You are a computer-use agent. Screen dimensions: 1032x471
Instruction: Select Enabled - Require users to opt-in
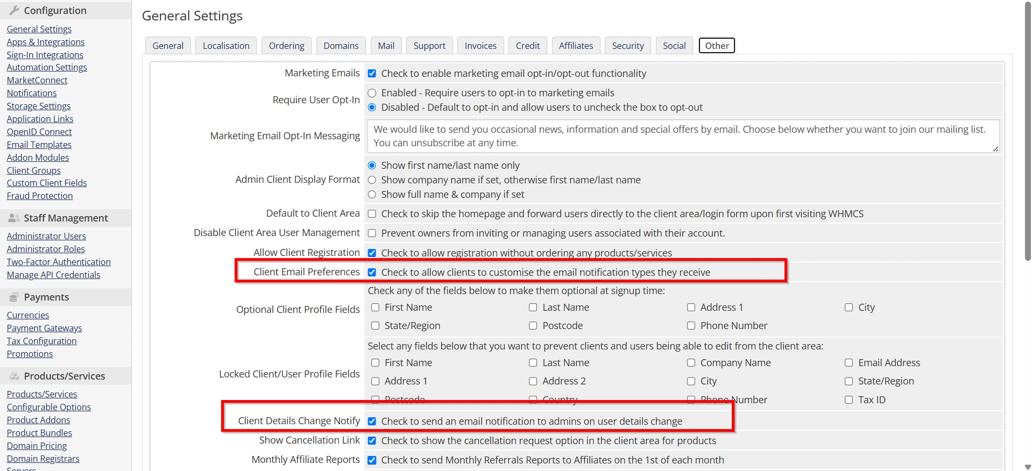coord(372,93)
